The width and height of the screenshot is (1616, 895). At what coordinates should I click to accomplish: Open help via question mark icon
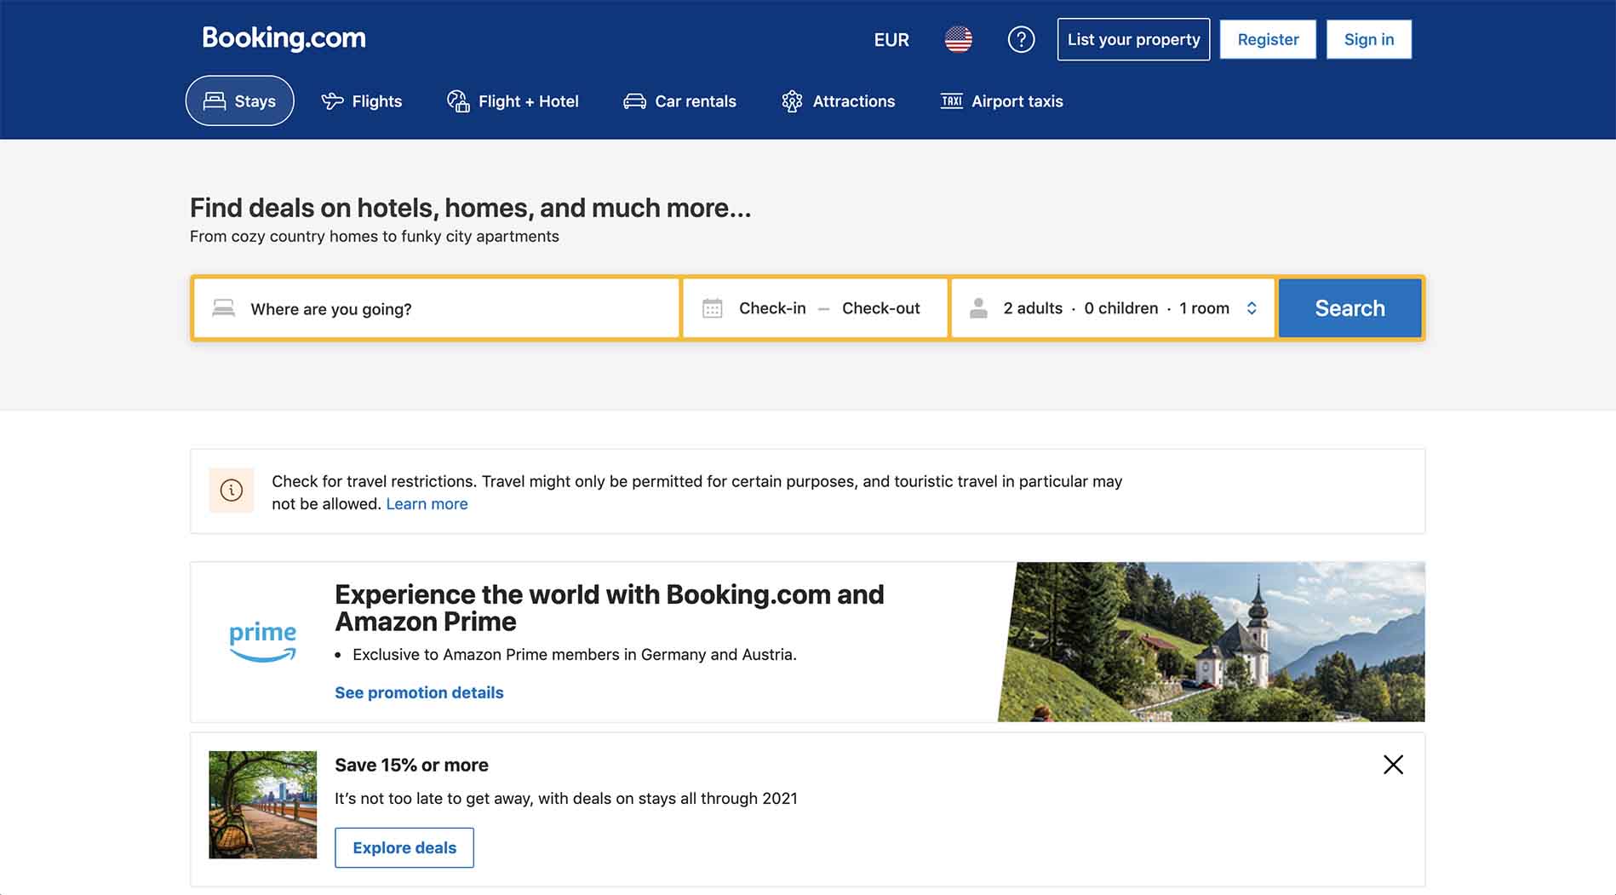[x=1021, y=39]
